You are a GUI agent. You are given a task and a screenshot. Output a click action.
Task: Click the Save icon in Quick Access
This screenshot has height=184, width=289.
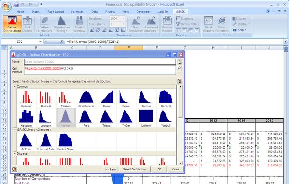tap(16, 4)
